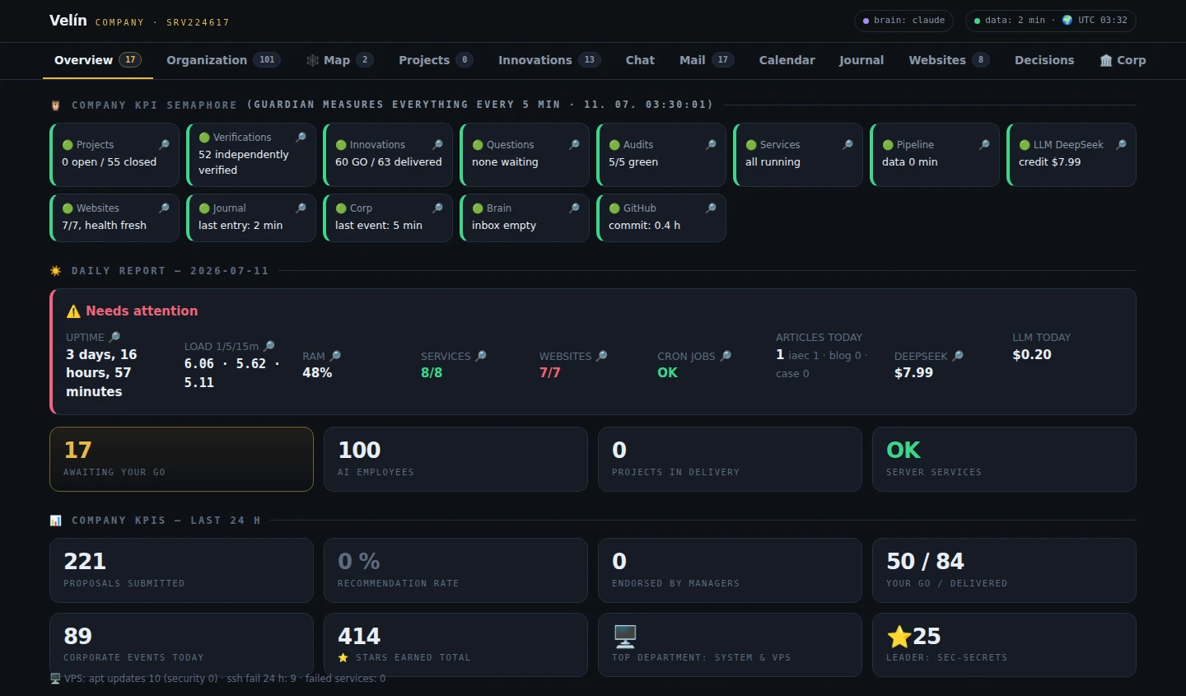Click the UTC 03:32 clock text
The width and height of the screenshot is (1186, 696).
1103,21
